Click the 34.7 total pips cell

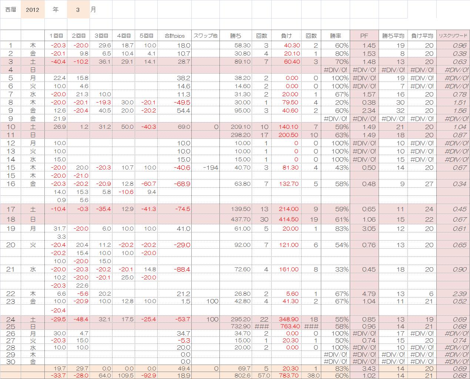coord(174,333)
